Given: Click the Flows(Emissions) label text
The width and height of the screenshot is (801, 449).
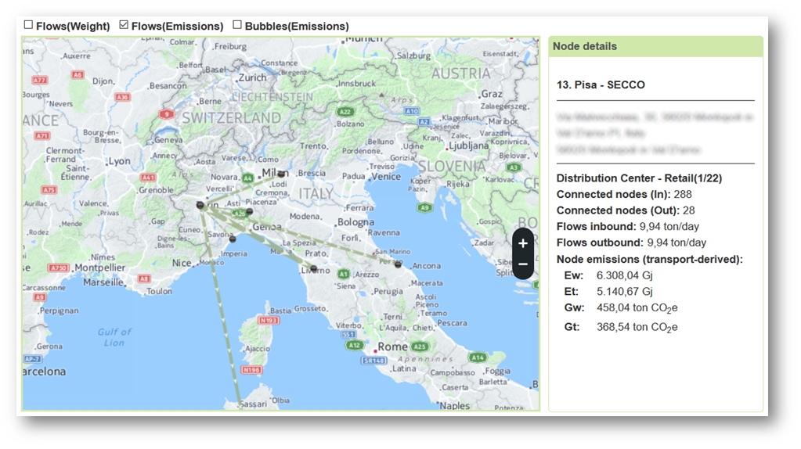Looking at the screenshot, I should (x=177, y=26).
